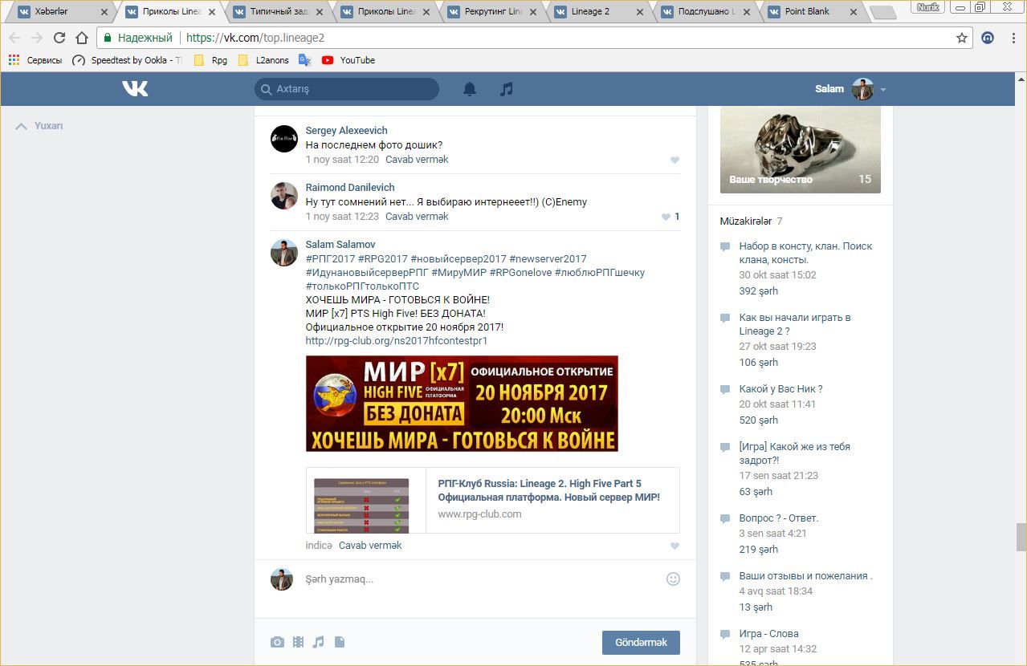Screen dimensions: 1027x666
Task: Expand the Salam profile menu arrow
Action: coord(882,90)
